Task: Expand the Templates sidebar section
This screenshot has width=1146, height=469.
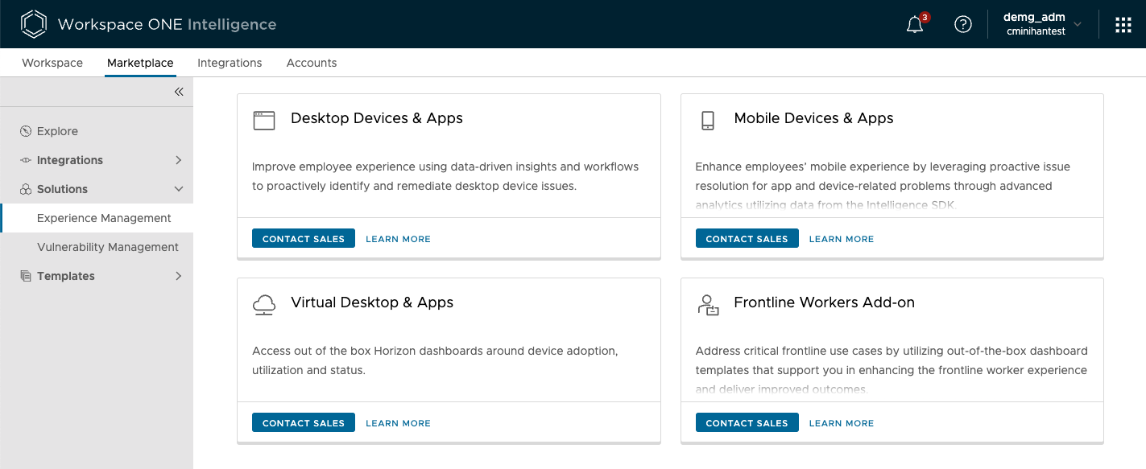Action: (x=179, y=276)
